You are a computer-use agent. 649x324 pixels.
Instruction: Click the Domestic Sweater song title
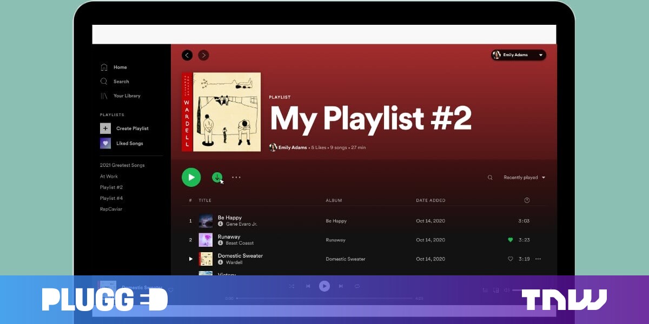pyautogui.click(x=240, y=256)
